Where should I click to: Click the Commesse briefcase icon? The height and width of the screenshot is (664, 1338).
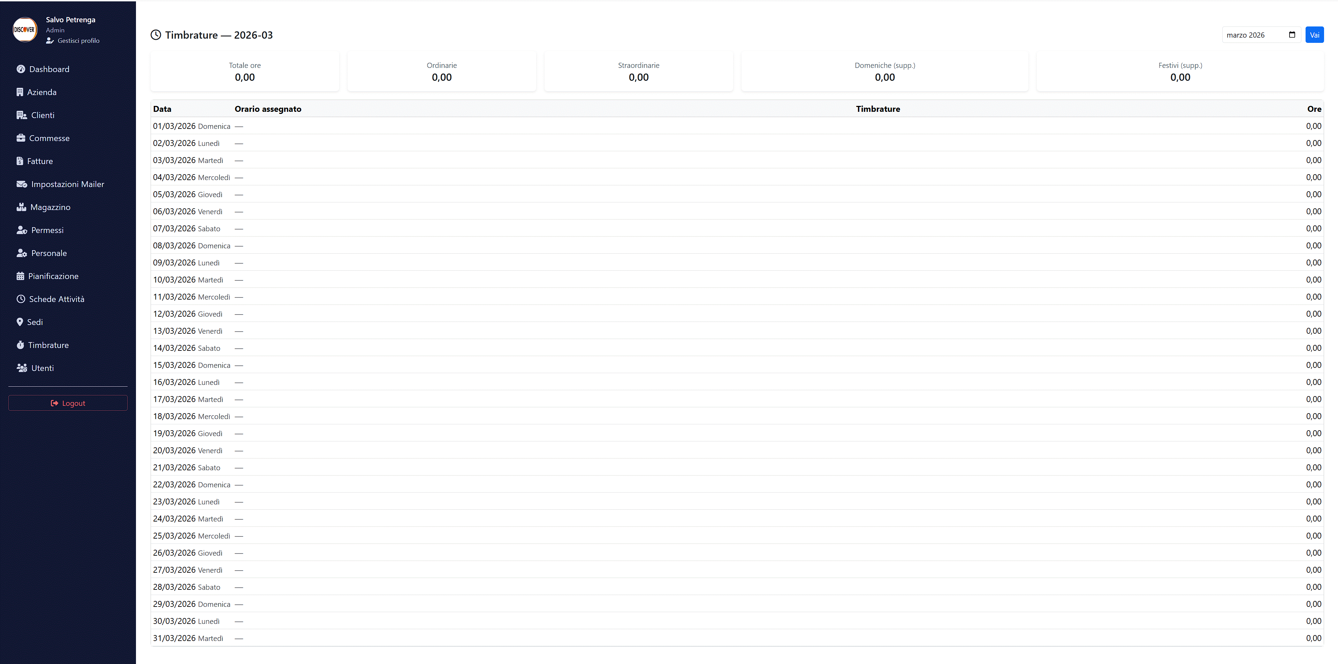(x=21, y=138)
